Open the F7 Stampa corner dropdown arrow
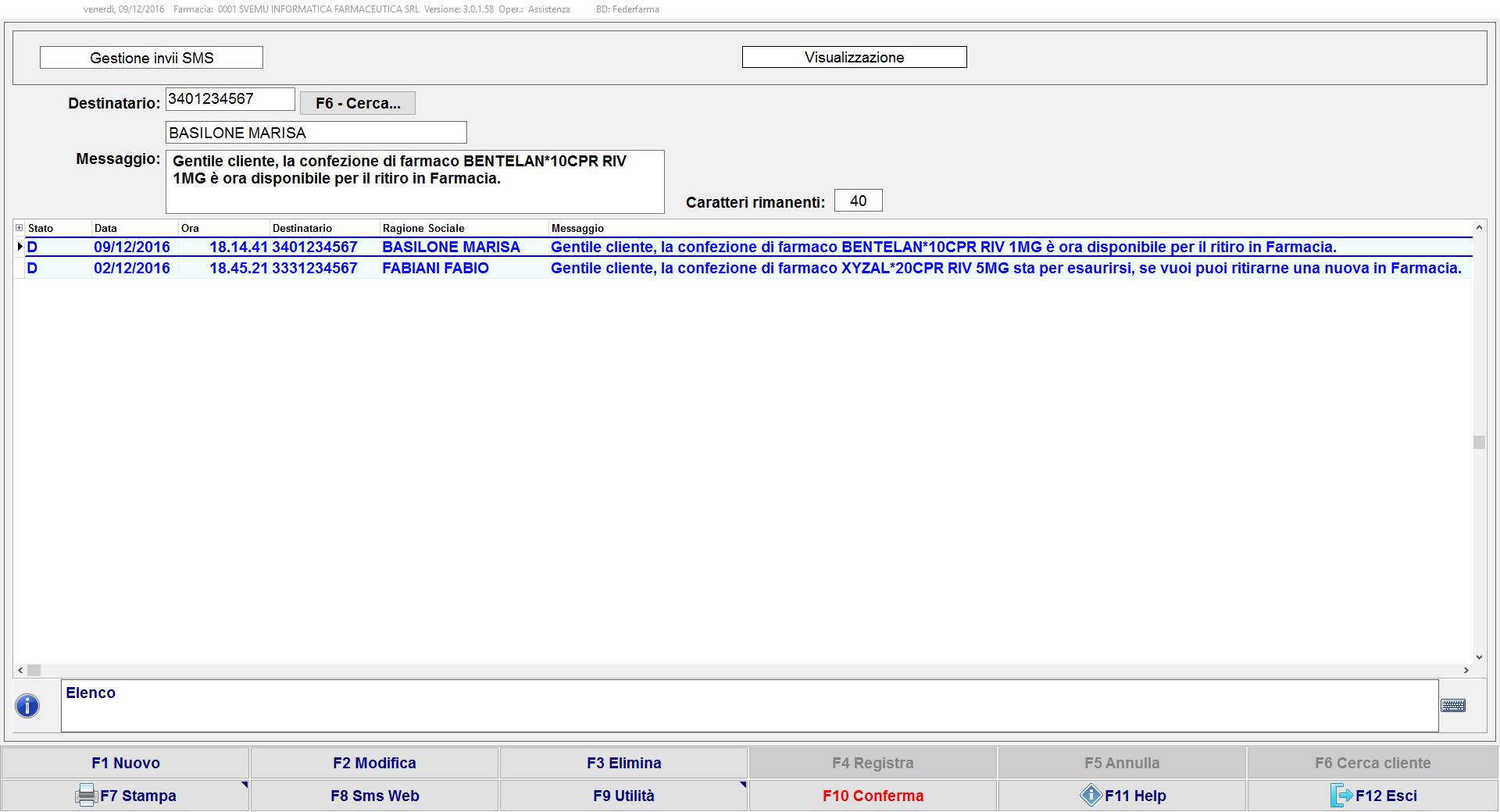 click(x=244, y=785)
